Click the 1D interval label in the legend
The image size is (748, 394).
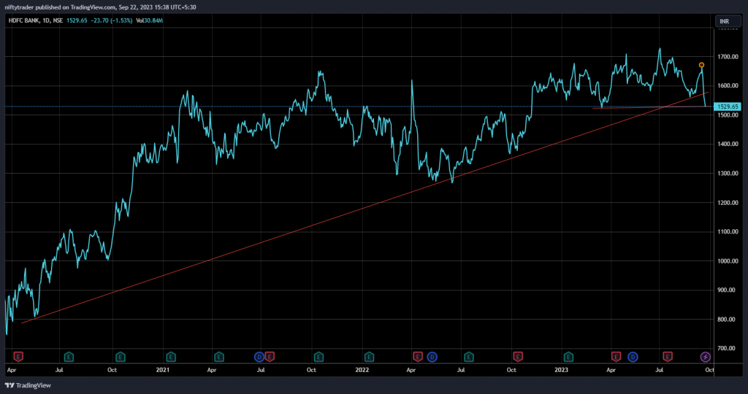(46, 20)
